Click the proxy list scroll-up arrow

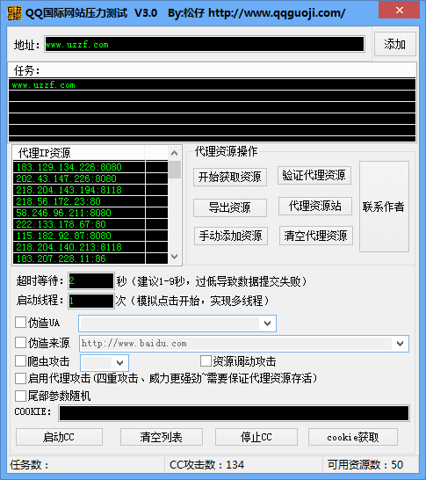(174, 153)
